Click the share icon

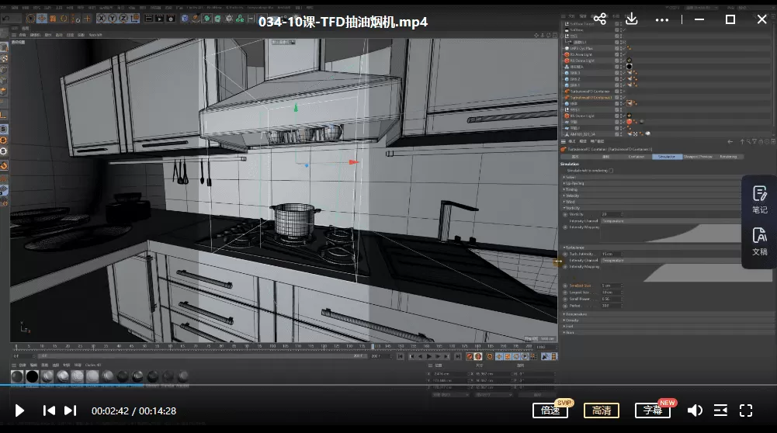click(600, 19)
